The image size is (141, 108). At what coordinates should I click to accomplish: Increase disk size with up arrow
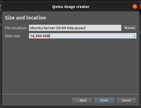click(x=135, y=35)
